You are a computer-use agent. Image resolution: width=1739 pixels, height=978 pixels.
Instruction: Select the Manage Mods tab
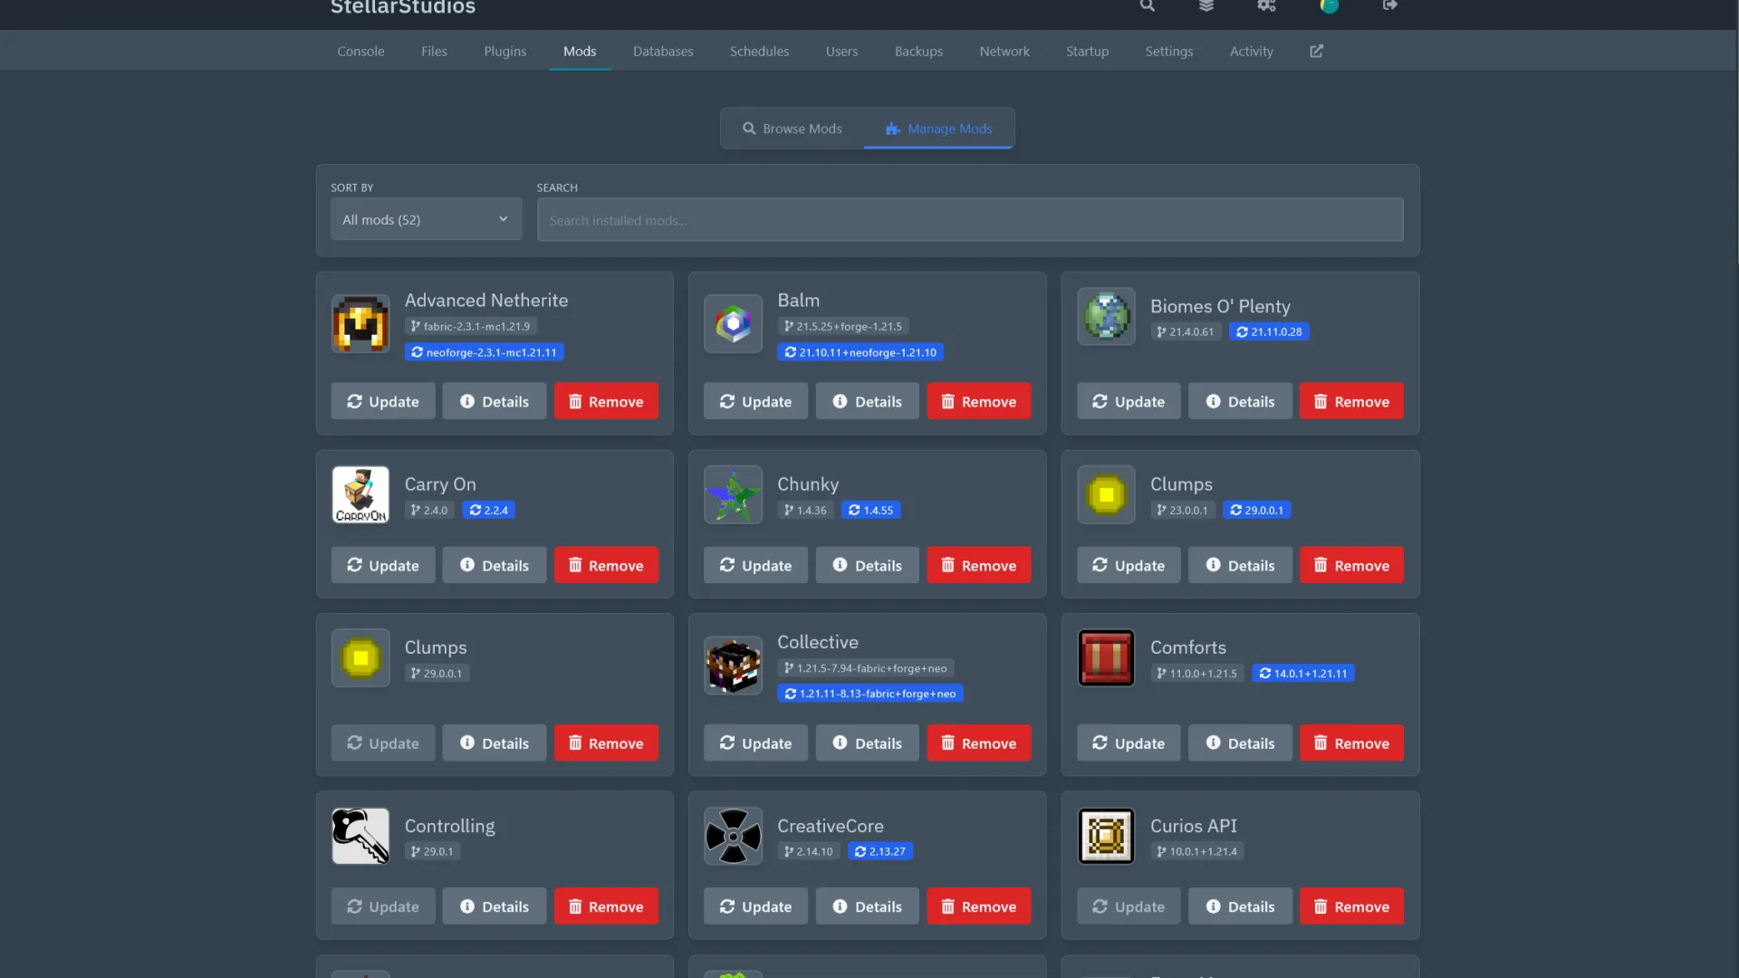click(x=939, y=129)
